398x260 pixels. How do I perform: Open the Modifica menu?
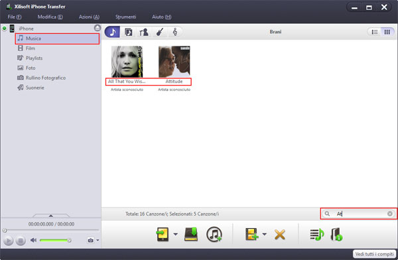[x=50, y=17]
